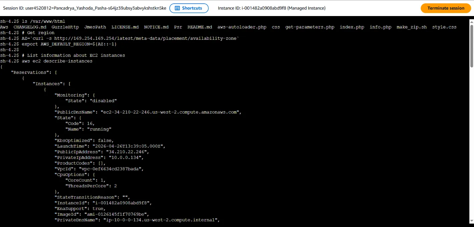Open the Shortcuts button
Viewport: 474px width, 227px height.
tap(189, 8)
